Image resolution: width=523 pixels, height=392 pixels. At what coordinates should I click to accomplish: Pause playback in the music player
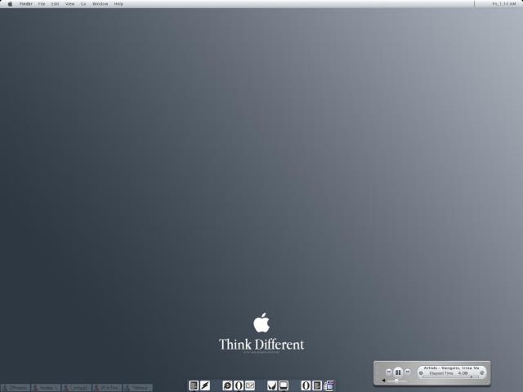click(398, 372)
